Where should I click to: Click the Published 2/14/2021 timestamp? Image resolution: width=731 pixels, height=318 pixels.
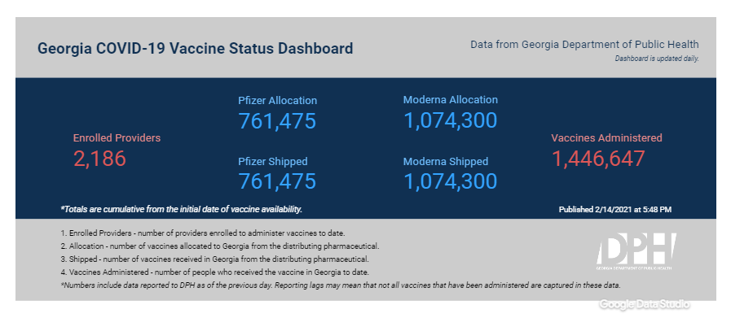pyautogui.click(x=615, y=210)
